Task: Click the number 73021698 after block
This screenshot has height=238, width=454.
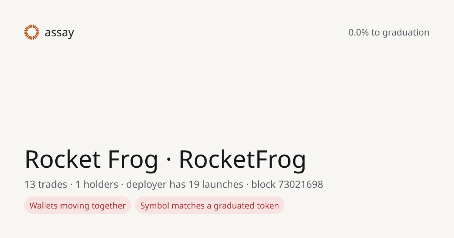Action: pyautogui.click(x=301, y=184)
